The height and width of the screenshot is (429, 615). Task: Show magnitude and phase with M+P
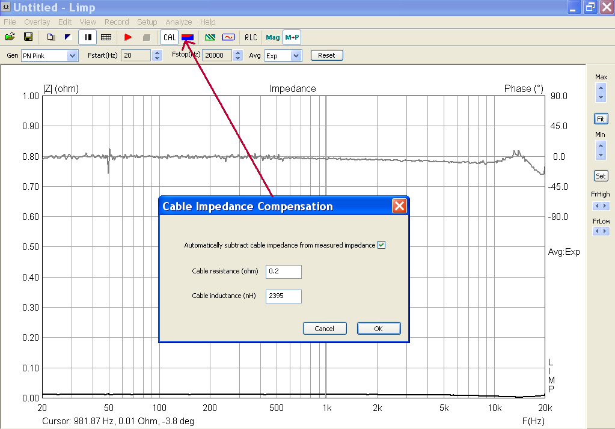coord(292,37)
